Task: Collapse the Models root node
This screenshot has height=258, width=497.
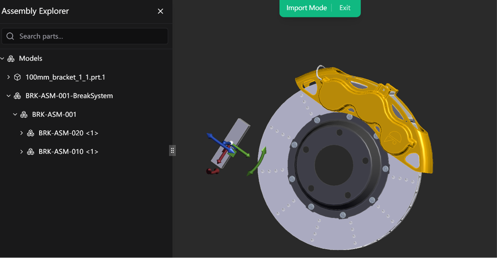Action: [2, 58]
